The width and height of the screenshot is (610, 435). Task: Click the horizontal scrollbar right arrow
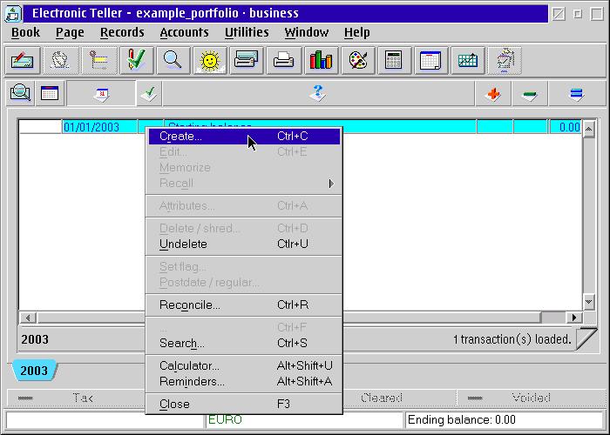574,318
